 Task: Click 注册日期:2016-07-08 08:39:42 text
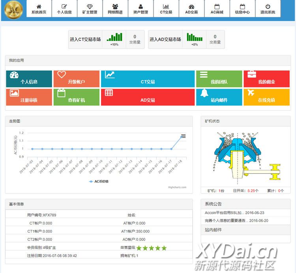click(x=52, y=256)
